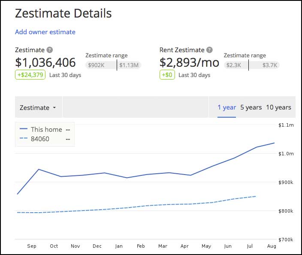Click the $1.1m axis label
302x255 pixels.
coord(286,125)
